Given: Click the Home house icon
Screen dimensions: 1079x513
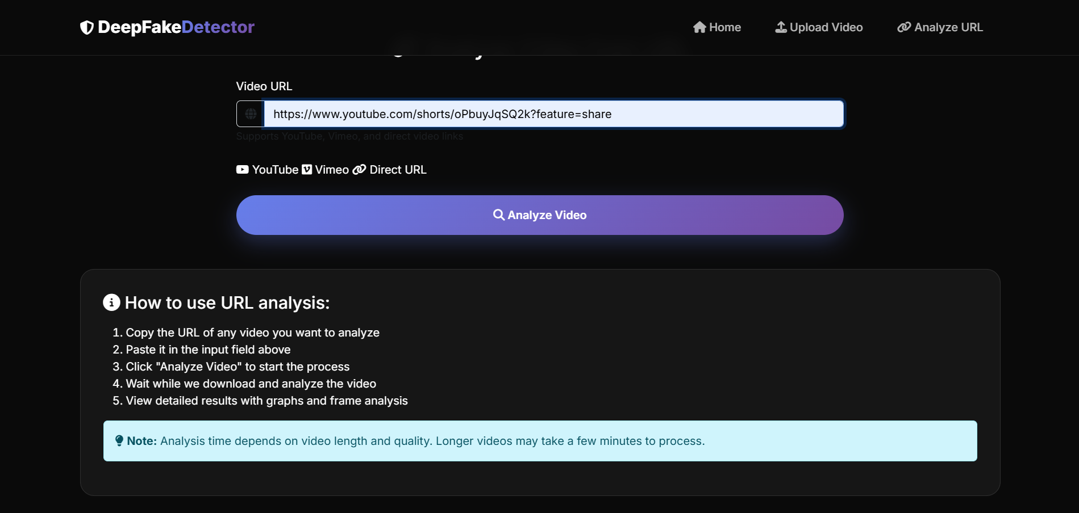Looking at the screenshot, I should pos(699,27).
